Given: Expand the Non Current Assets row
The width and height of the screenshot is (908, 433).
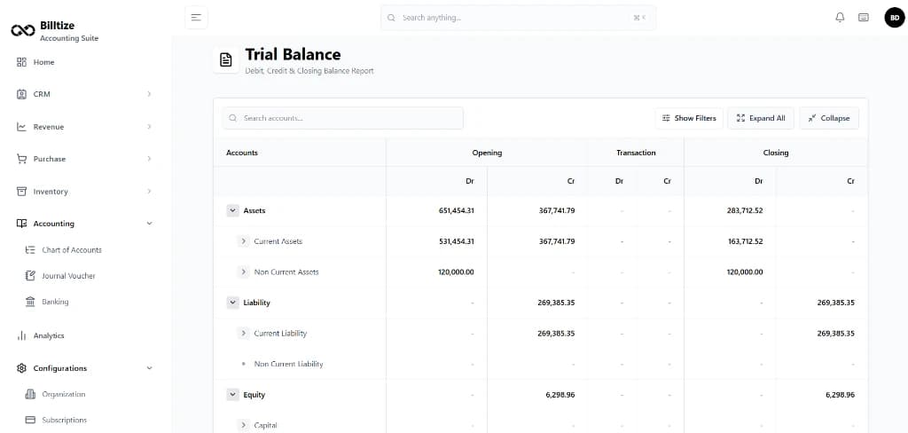Looking at the screenshot, I should (243, 272).
